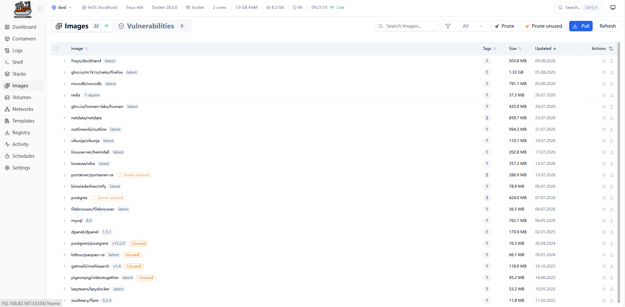Collapse the sidebar using the panel icon
625x307 pixels.
pos(40,9)
